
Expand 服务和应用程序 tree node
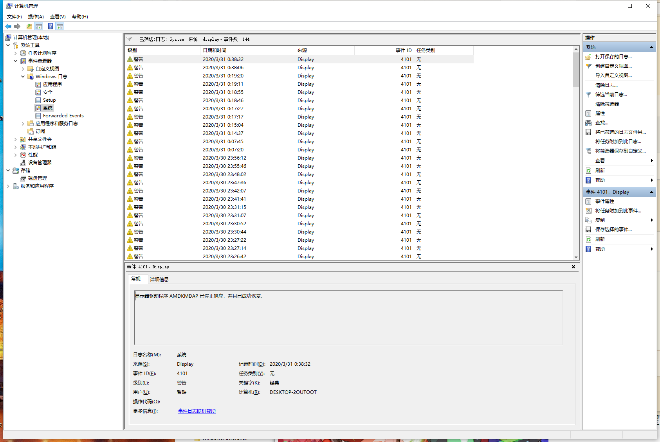click(x=8, y=186)
